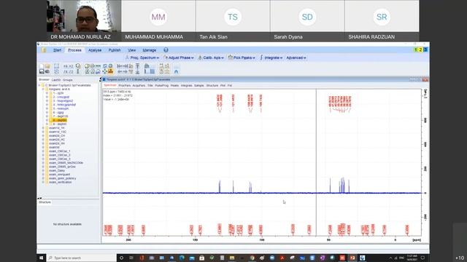Click the Task View taskbar icon

pyautogui.click(x=131, y=258)
